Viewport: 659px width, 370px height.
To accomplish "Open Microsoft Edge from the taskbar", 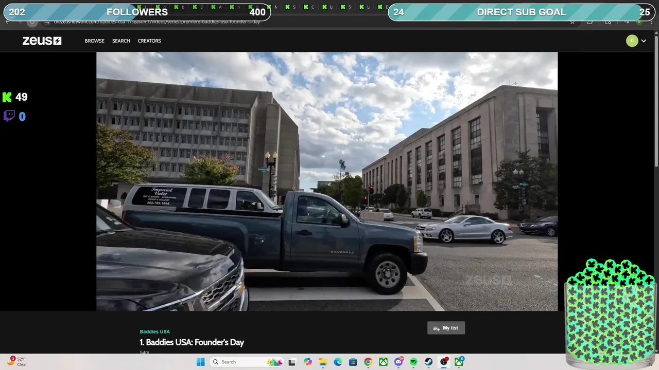I will pyautogui.click(x=338, y=362).
